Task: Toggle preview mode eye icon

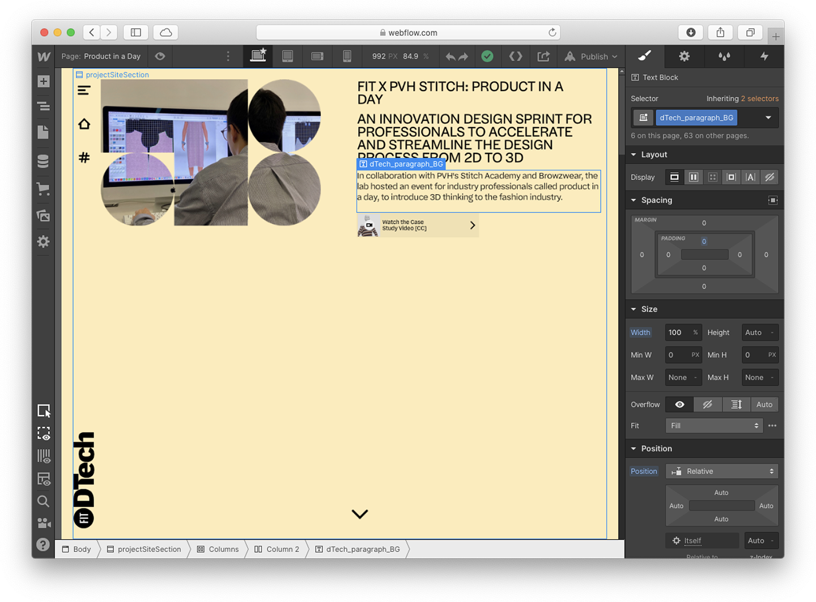Action: coord(160,56)
